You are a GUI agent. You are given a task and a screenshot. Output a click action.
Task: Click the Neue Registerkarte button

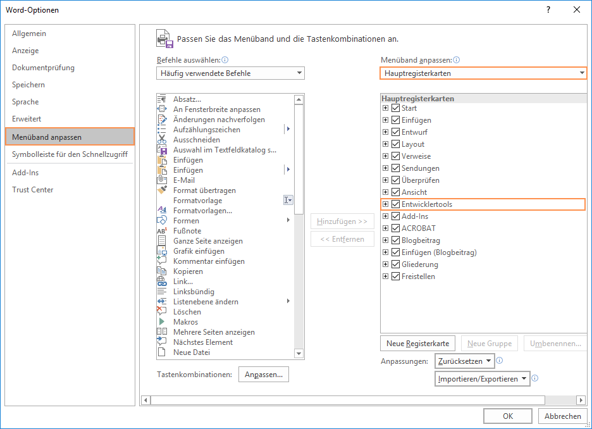417,344
